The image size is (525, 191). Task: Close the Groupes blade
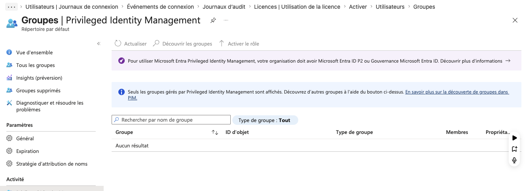click(x=515, y=20)
